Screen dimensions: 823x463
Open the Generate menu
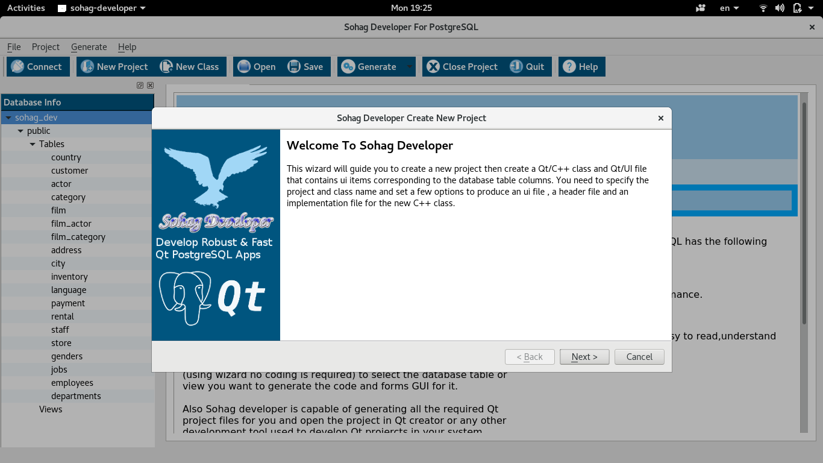click(x=89, y=47)
